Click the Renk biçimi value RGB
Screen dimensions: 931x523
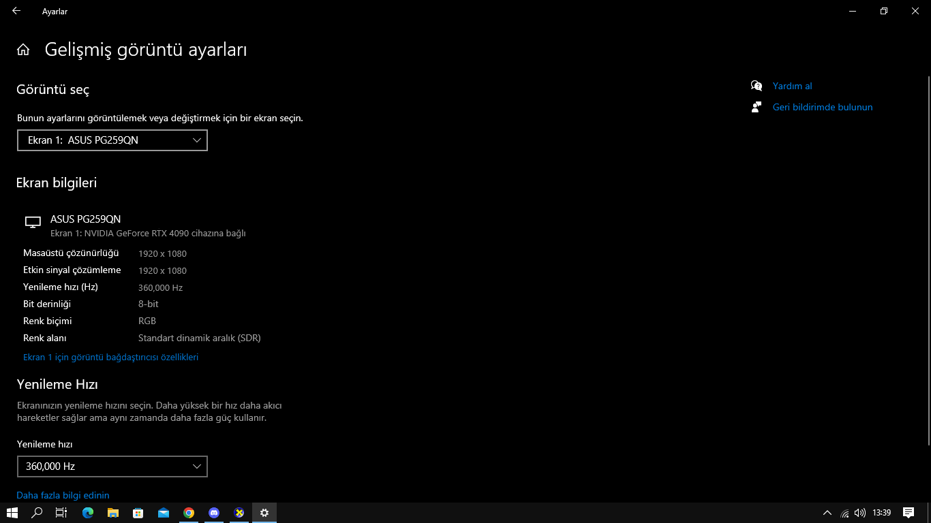[147, 321]
